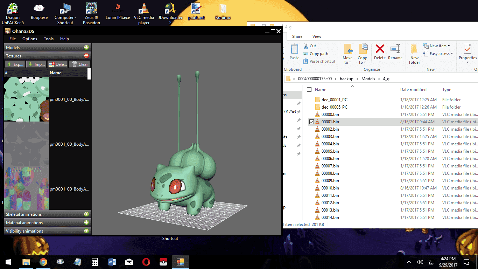Expand the Skeletal animations panel
Viewport: 478px width, 269px height.
86,214
